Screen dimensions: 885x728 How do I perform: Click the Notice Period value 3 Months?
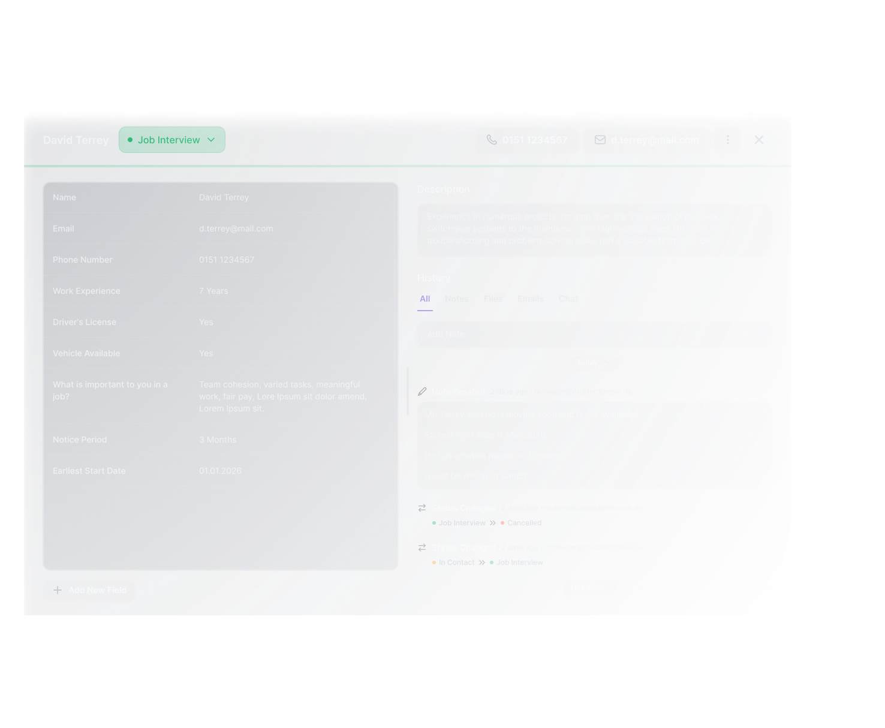[x=218, y=440]
